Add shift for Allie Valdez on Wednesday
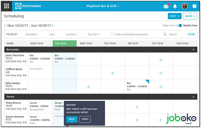Image resolution: width=201 pixels, height=128 pixels. [88, 87]
